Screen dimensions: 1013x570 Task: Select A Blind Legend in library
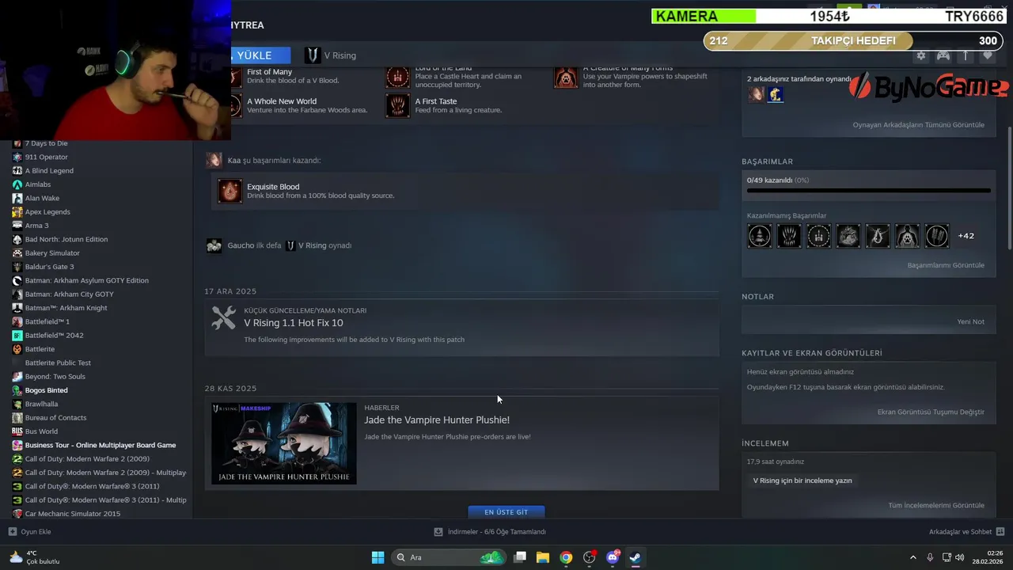point(49,171)
